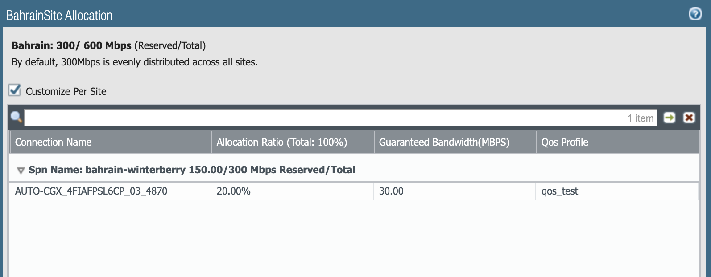Image resolution: width=711 pixels, height=277 pixels.
Task: Open the qos_test profile cell
Action: 559,191
